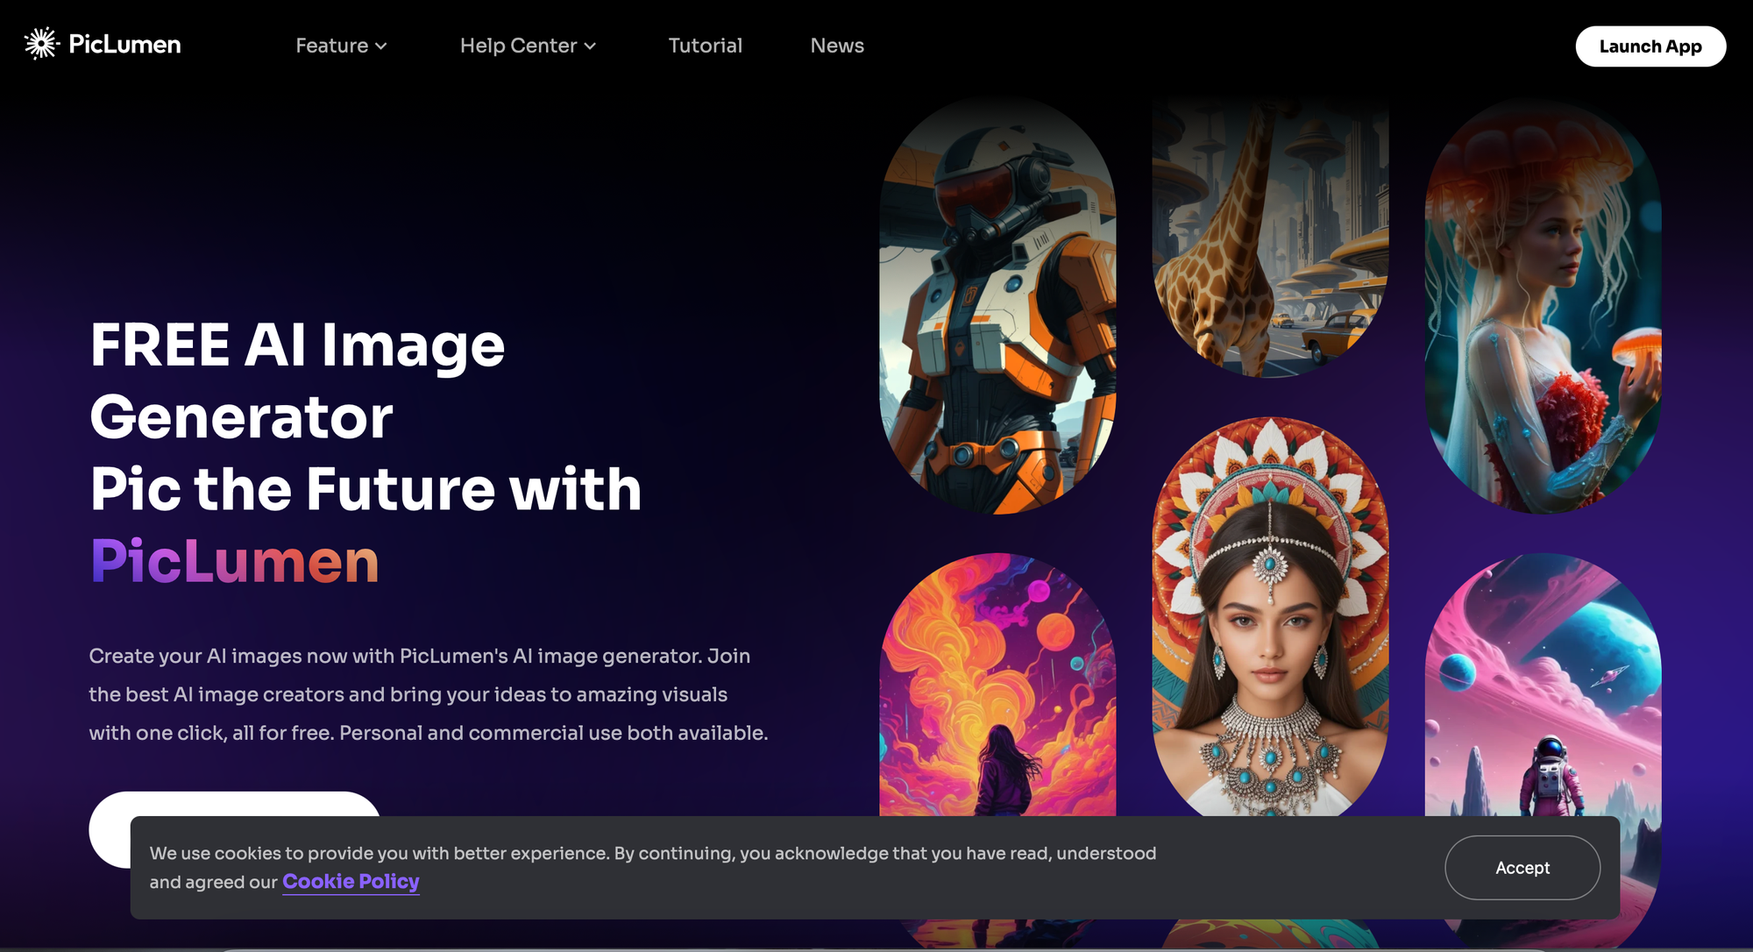Viewport: 1753px width, 952px height.
Task: Click the Feature menu label
Action: [x=331, y=46]
